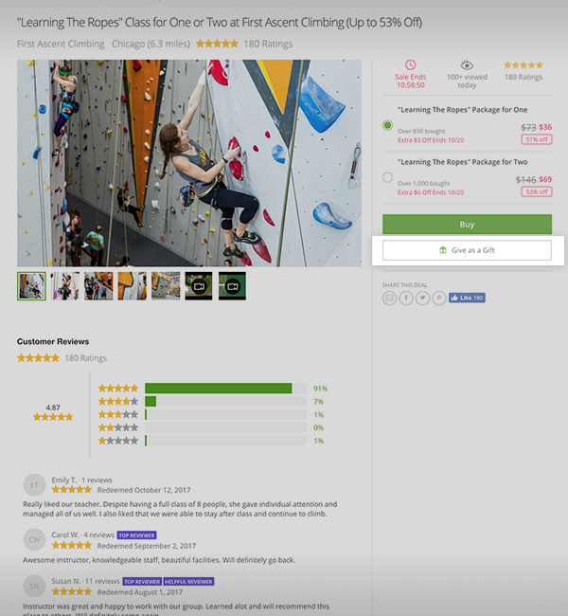The width and height of the screenshot is (568, 616).
Task: Click the 180 Ratings link under the title
Action: click(x=268, y=44)
